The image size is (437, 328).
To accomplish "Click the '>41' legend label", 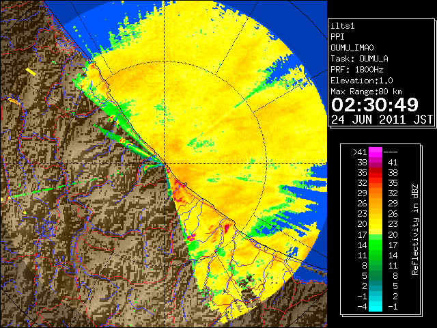I will pyautogui.click(x=360, y=152).
